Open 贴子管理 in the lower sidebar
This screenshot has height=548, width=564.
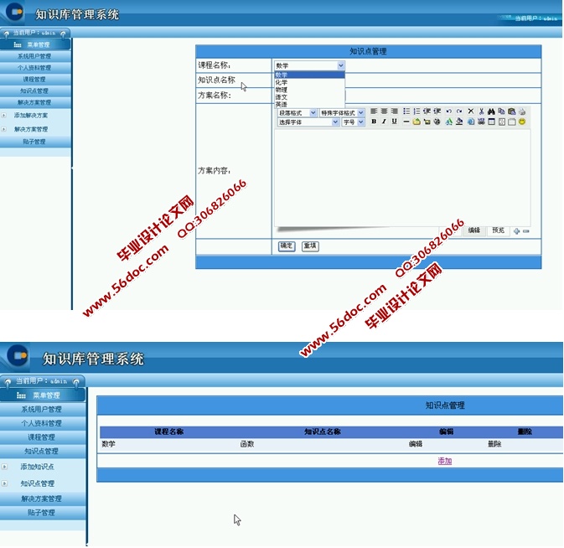42,513
